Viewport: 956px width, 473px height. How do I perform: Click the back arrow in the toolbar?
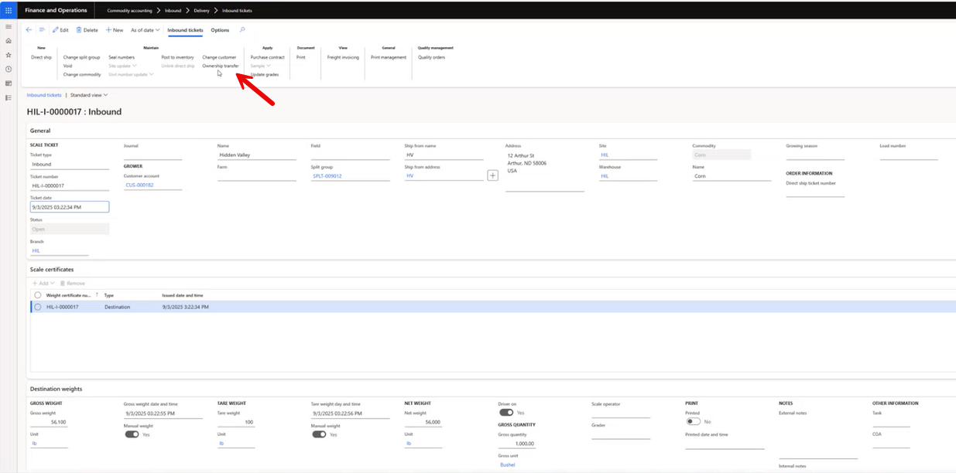[29, 30]
